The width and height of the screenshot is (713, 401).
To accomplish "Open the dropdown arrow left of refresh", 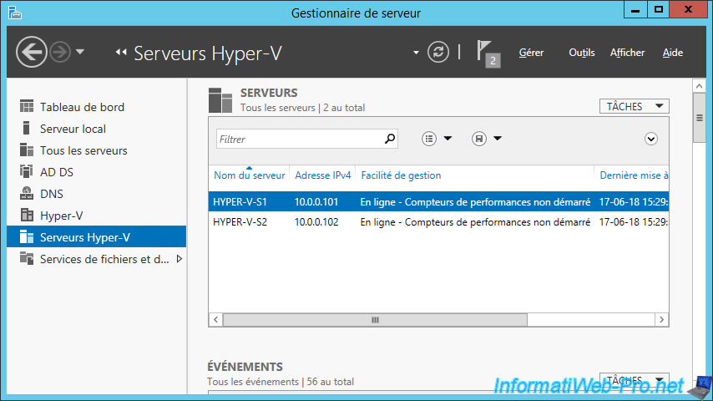I will pyautogui.click(x=416, y=53).
